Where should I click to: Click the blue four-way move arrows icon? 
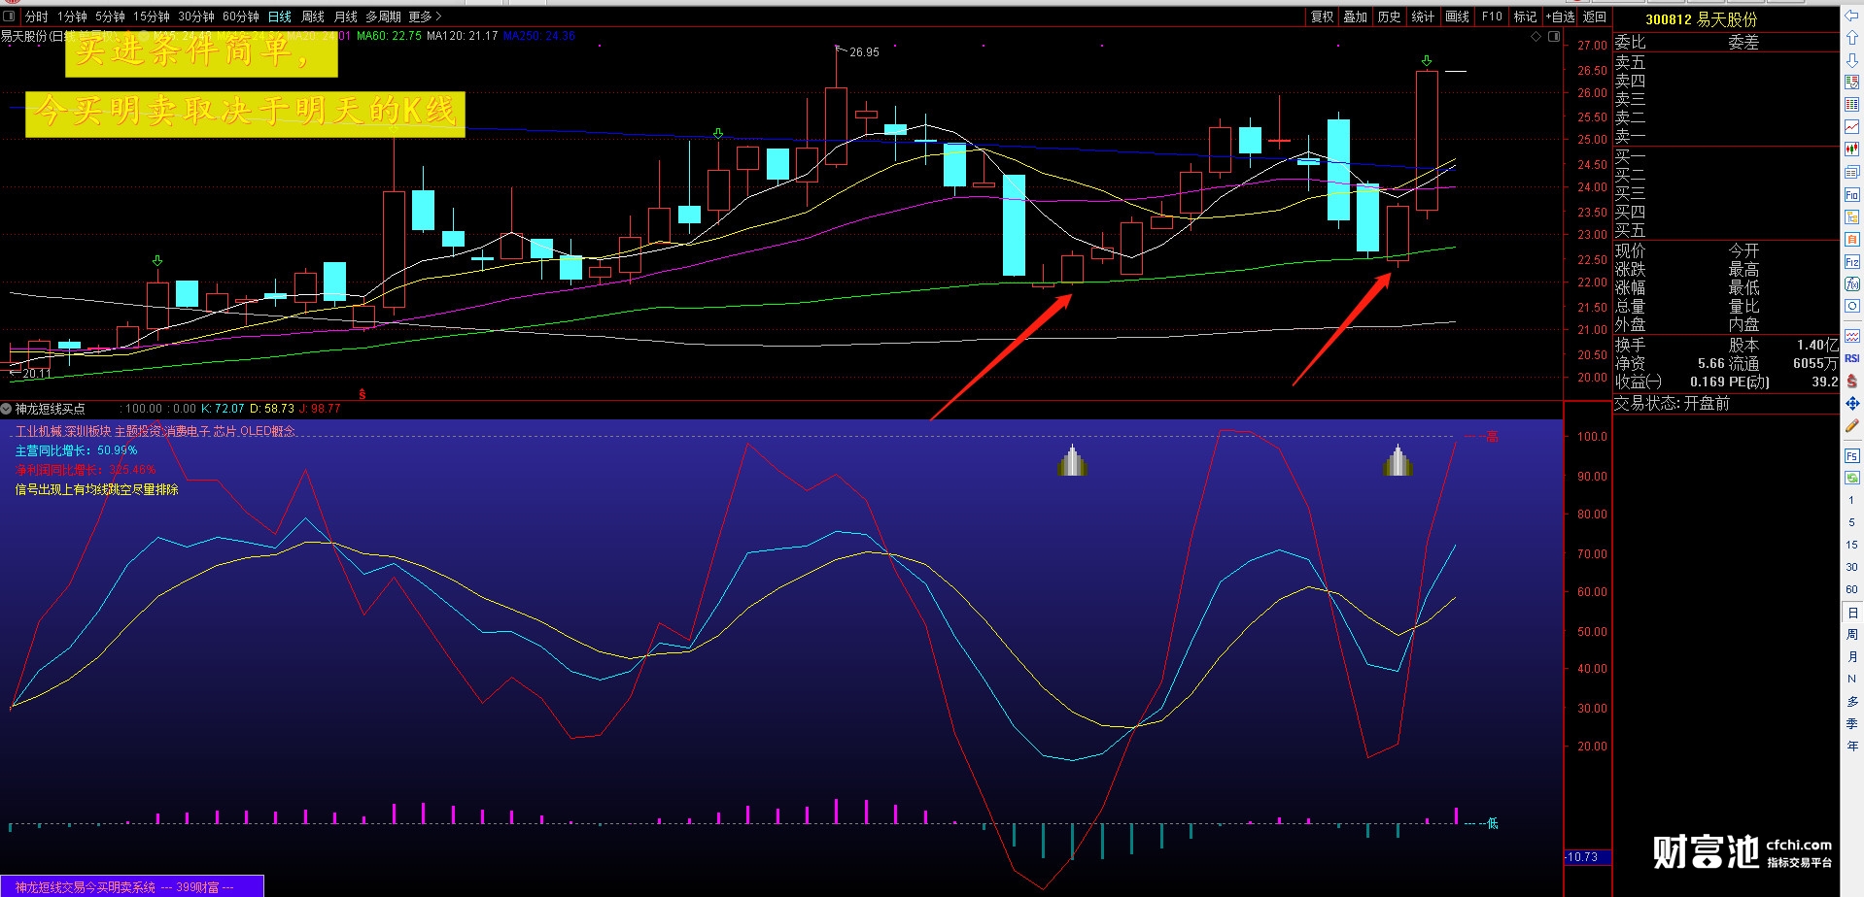click(x=1852, y=403)
